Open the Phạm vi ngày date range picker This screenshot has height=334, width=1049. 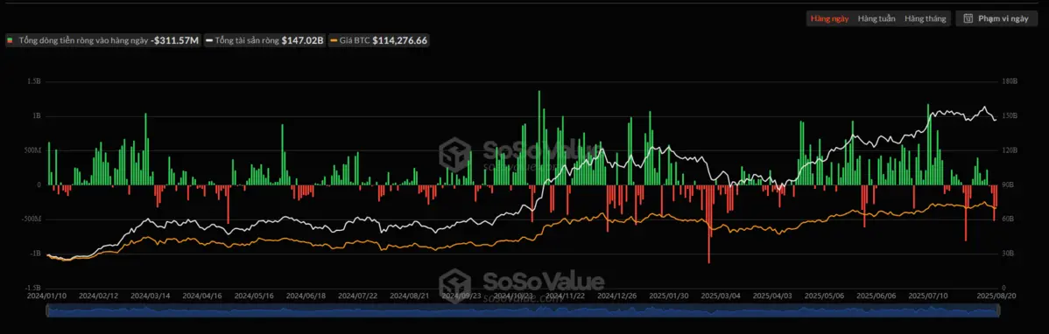pos(996,18)
